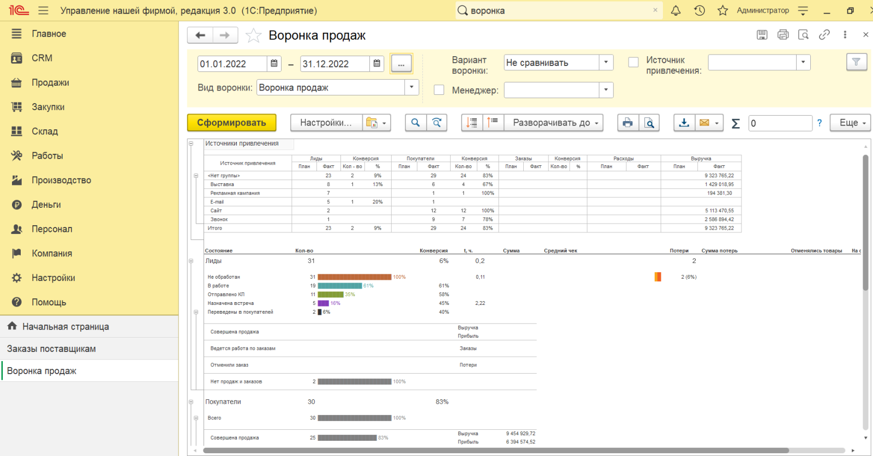Open favorites star in the title bar
Screen dimensions: 873x456
pos(723,10)
